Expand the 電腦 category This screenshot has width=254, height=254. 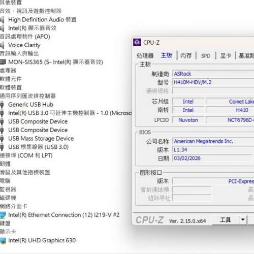pyautogui.click(x=5, y=181)
